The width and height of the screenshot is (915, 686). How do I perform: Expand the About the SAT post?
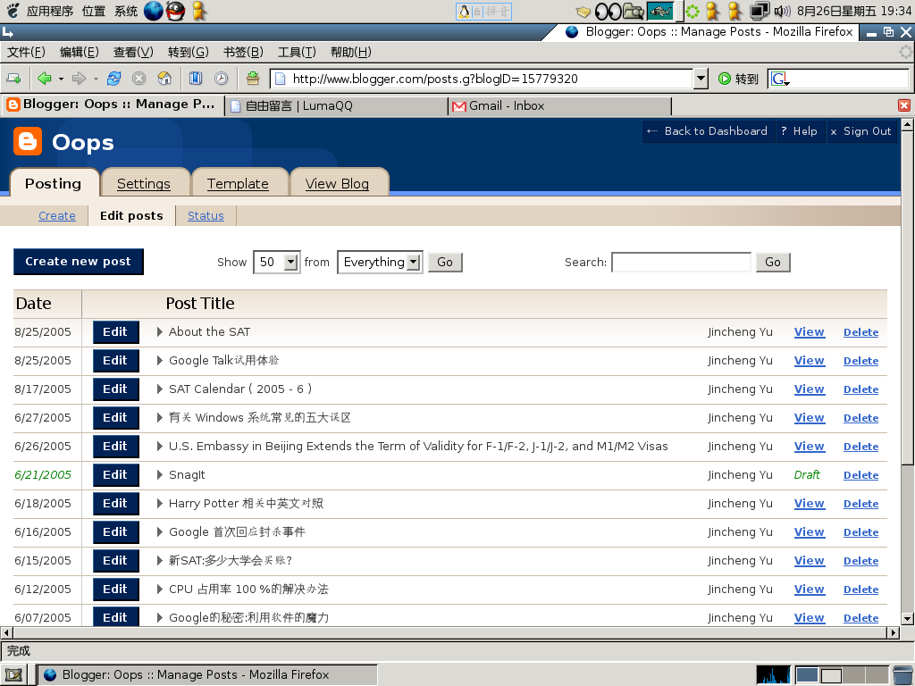[160, 332]
